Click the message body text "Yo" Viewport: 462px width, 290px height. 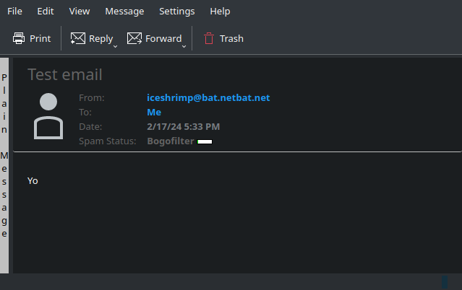[33, 180]
